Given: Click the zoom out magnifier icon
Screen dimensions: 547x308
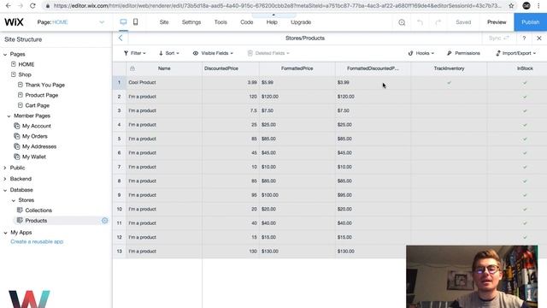Looking at the screenshot, I should (x=402, y=22).
